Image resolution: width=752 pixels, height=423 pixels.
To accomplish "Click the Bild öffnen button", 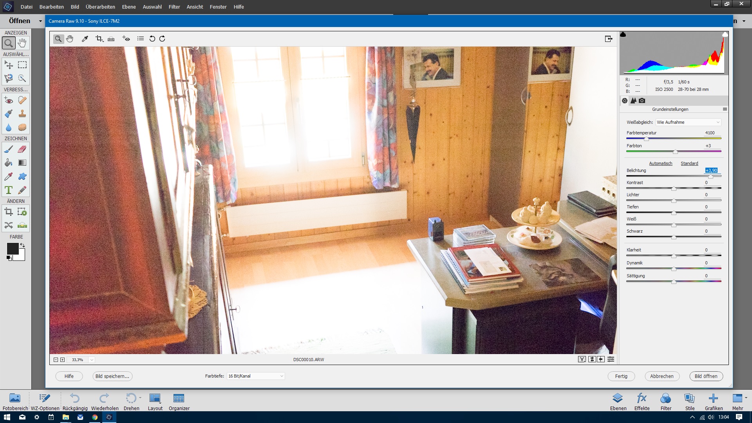I will pyautogui.click(x=706, y=376).
